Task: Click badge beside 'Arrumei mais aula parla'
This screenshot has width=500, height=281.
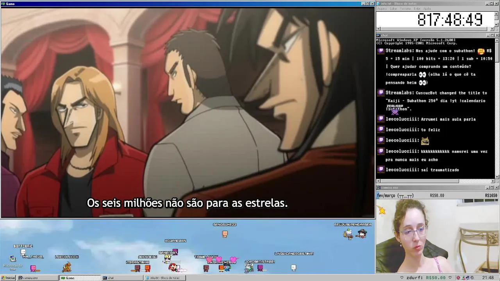Action: [x=381, y=119]
